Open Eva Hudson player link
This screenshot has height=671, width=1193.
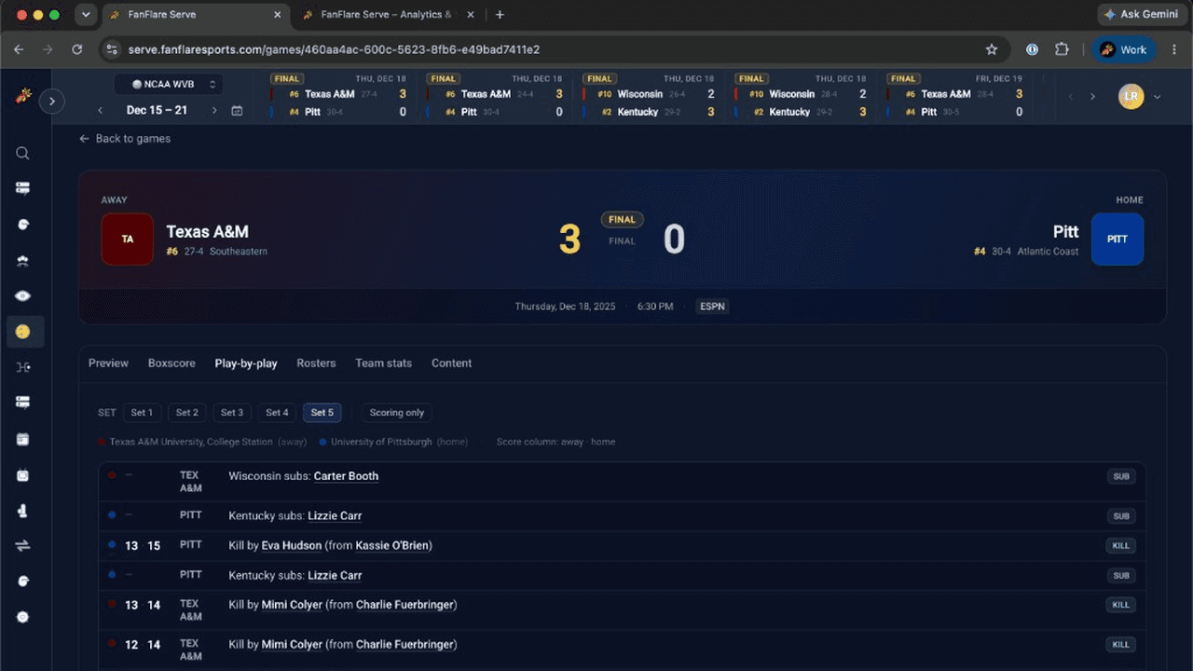291,545
